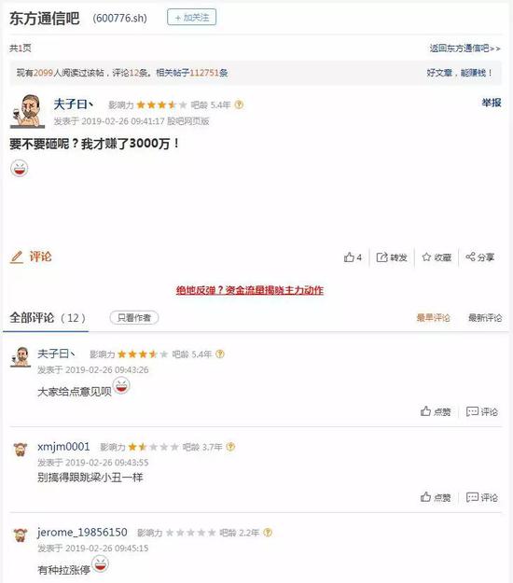
Task: Switch to 最早评论 sorting
Action: tap(433, 317)
